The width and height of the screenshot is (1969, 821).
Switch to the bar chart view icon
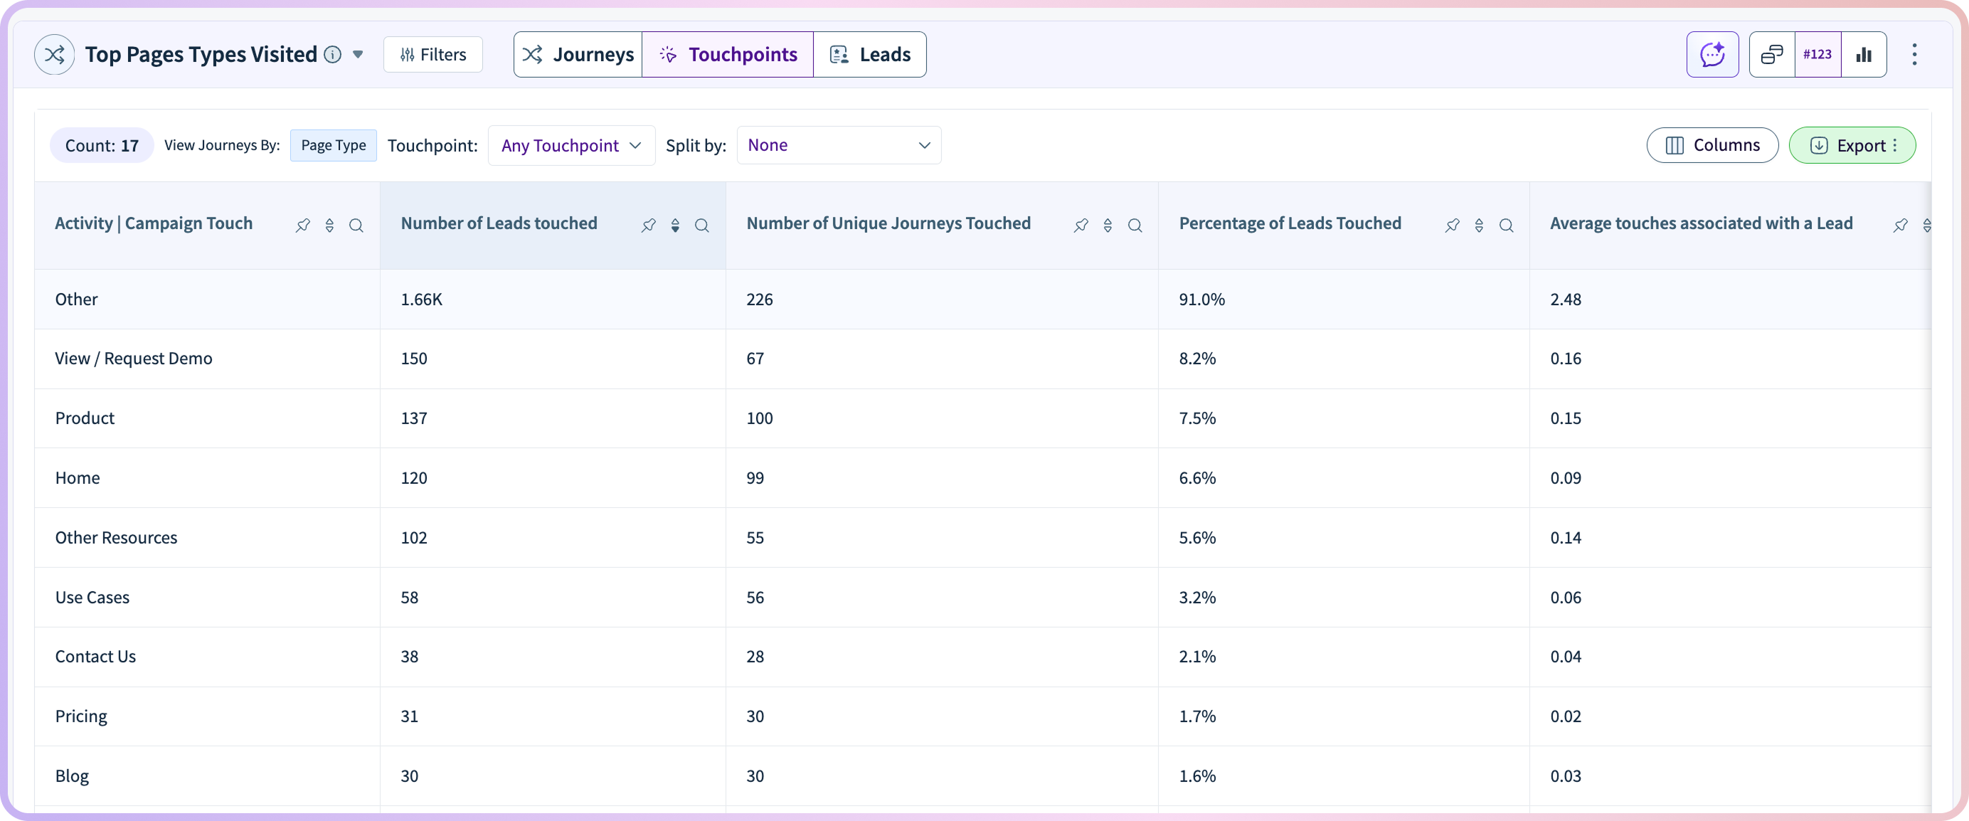coord(1864,54)
